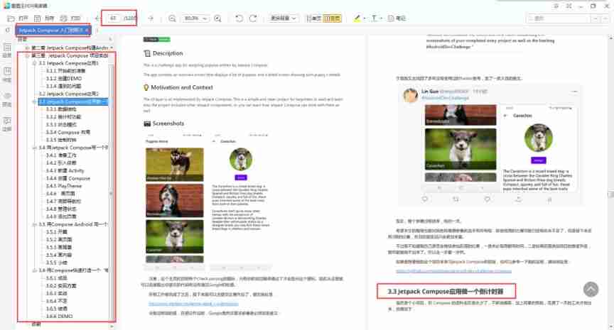The width and height of the screenshot is (614, 330).
Task: Rotate page counterclockwise icon
Action: (239, 18)
